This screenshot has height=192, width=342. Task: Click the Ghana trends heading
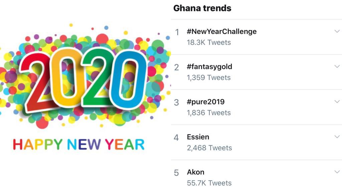click(x=202, y=8)
